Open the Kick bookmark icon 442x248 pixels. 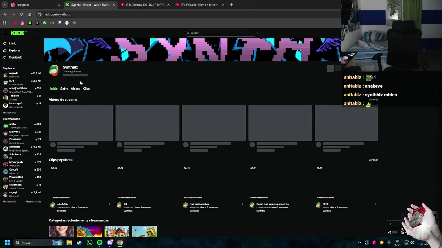click(x=30, y=23)
